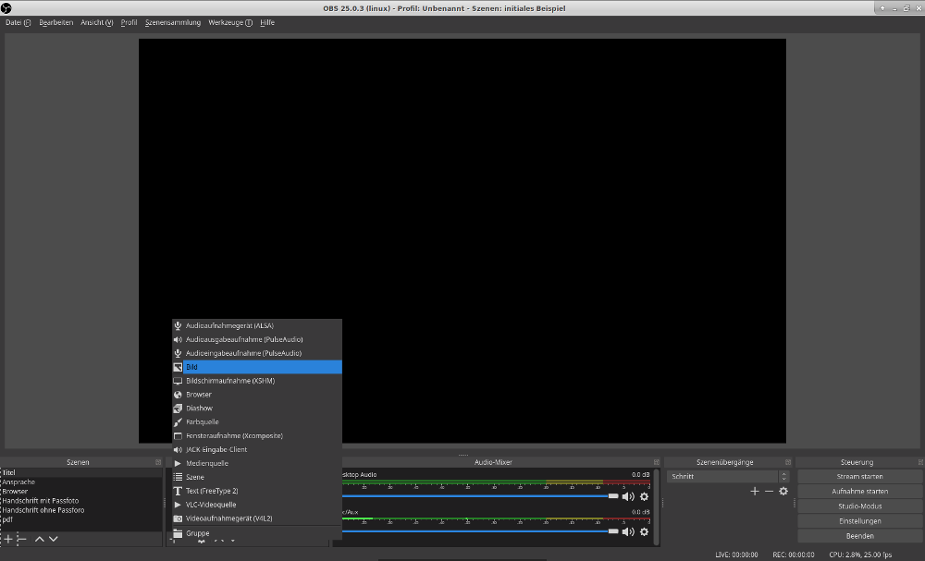
Task: Click the CPU usage status text
Action: [x=860, y=555]
